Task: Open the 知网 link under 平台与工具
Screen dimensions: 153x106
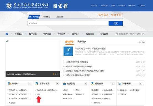Action: click(38, 94)
